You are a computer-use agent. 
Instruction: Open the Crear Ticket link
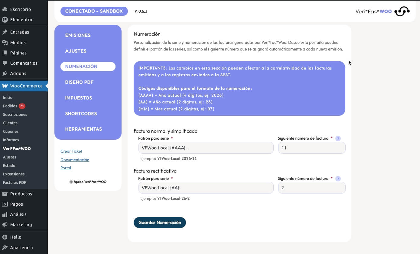click(71, 151)
